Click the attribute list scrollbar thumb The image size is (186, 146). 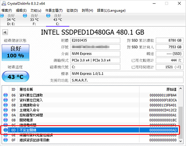[x=181, y=122]
